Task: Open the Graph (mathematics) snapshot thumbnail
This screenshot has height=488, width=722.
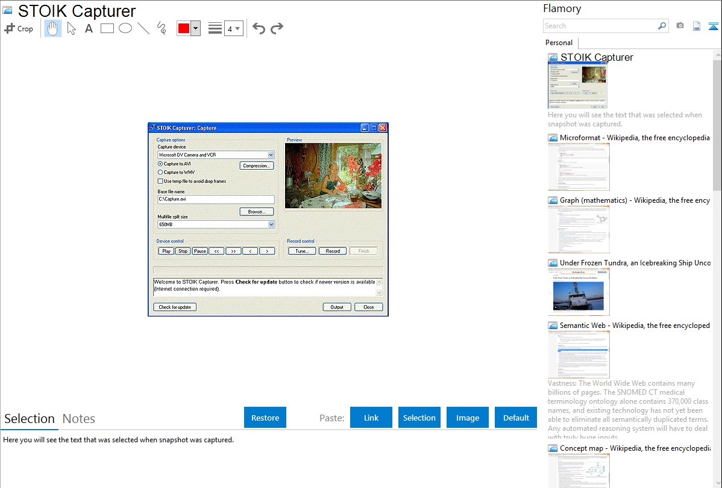Action: tap(579, 229)
